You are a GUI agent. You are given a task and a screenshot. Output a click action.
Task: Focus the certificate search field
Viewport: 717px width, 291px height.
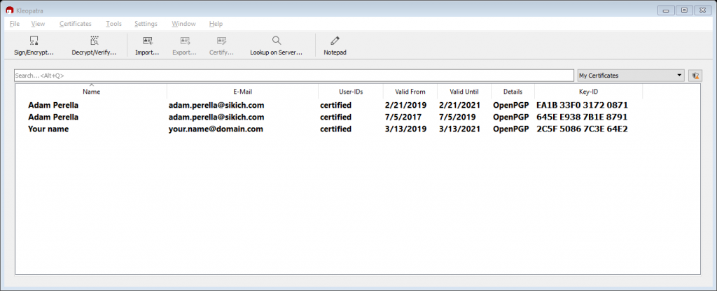[294, 76]
